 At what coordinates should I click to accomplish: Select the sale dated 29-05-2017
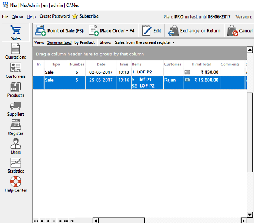(x=101, y=80)
